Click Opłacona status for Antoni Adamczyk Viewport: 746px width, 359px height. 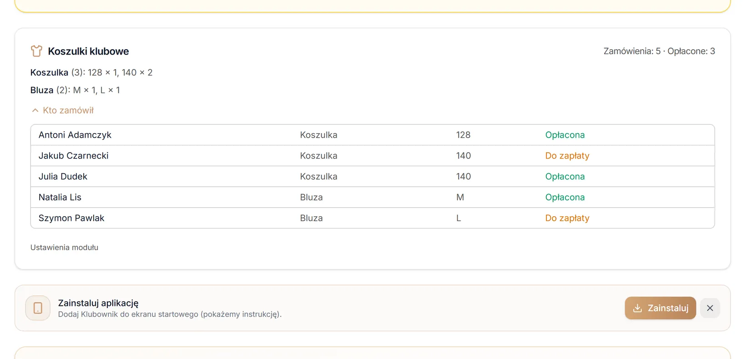pyautogui.click(x=565, y=135)
